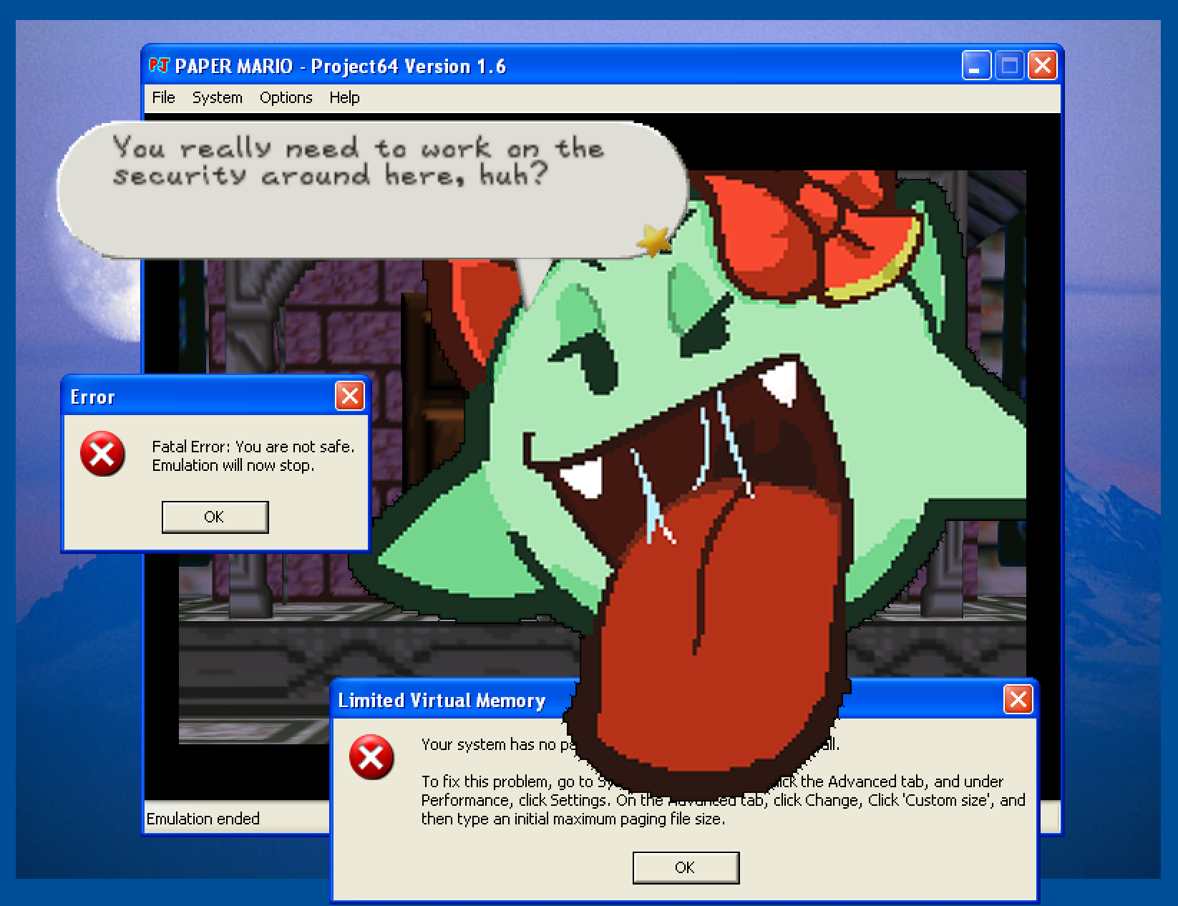Viewport: 1178px width, 906px height.
Task: Click the speech bubble about security
Action: tap(358, 193)
